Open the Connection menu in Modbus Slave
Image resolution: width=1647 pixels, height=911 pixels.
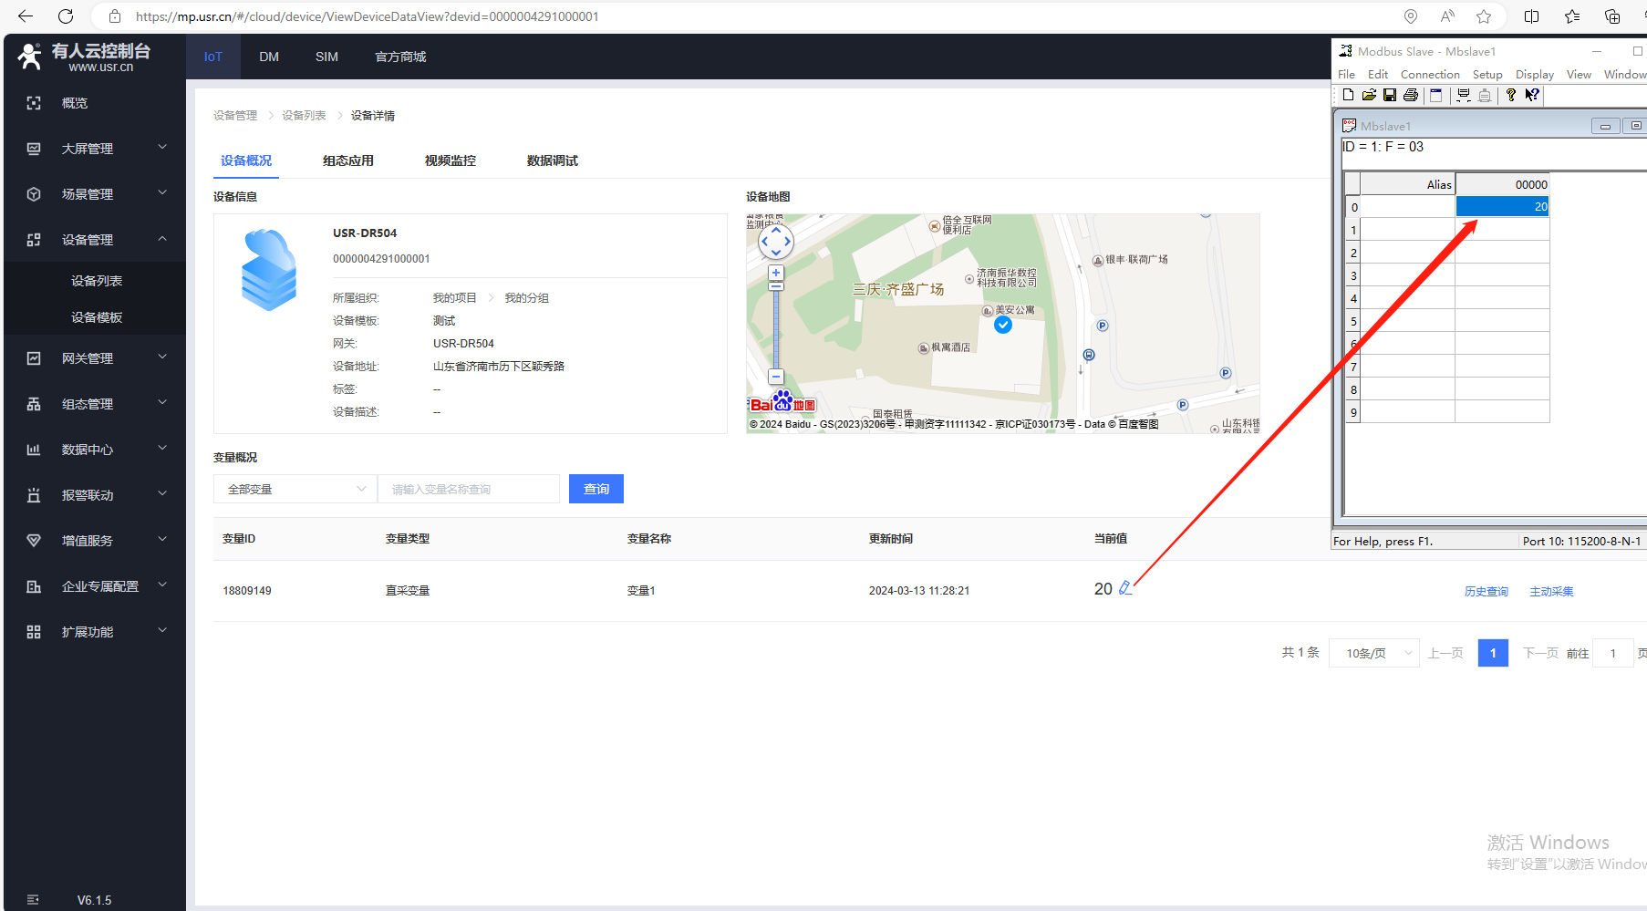tap(1429, 75)
